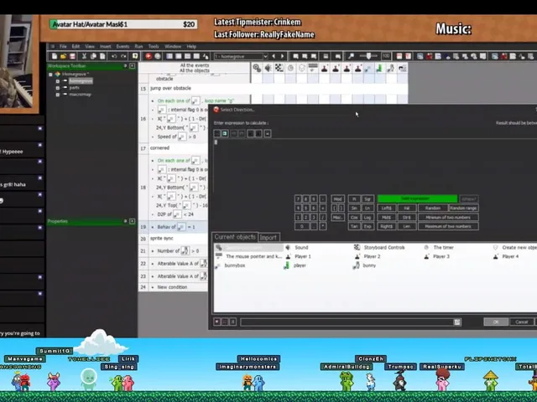The width and height of the screenshot is (537, 402).
Task: Open the frame selector dropdown labeled homegrove
Action: pyautogui.click(x=241, y=56)
